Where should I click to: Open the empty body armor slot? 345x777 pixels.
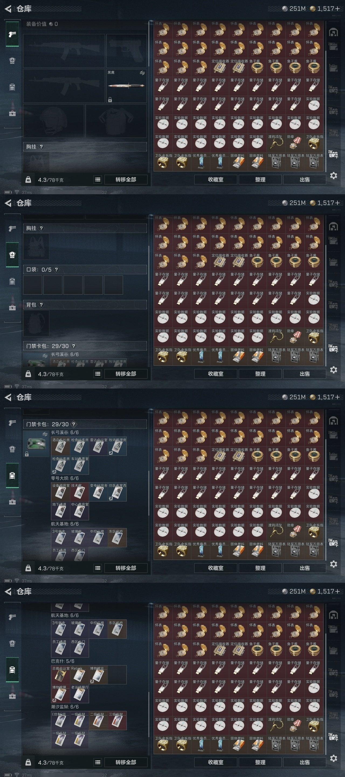(116, 120)
